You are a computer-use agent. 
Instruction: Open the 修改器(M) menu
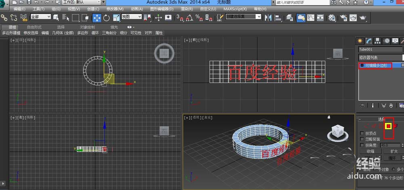[115, 9]
